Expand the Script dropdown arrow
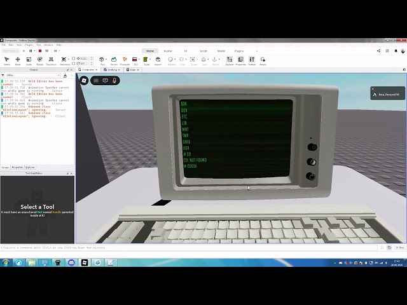Viewport: 407px width, 305px height. (150, 59)
